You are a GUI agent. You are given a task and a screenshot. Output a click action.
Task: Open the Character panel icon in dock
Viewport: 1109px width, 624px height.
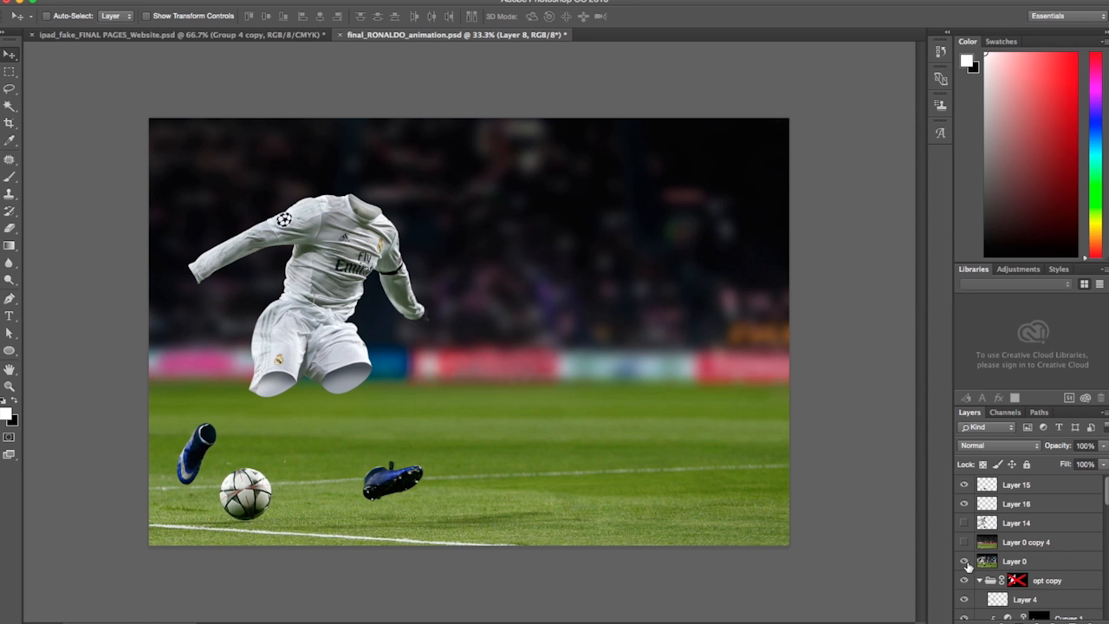941,133
